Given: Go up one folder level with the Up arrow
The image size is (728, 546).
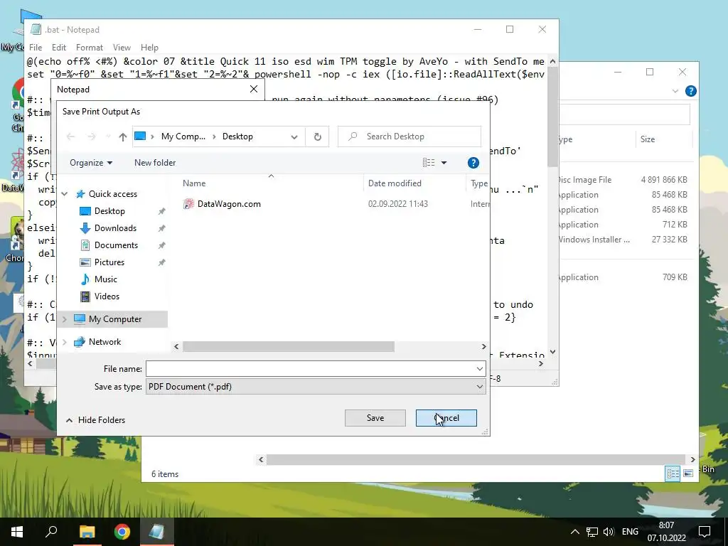Looking at the screenshot, I should (x=122, y=136).
